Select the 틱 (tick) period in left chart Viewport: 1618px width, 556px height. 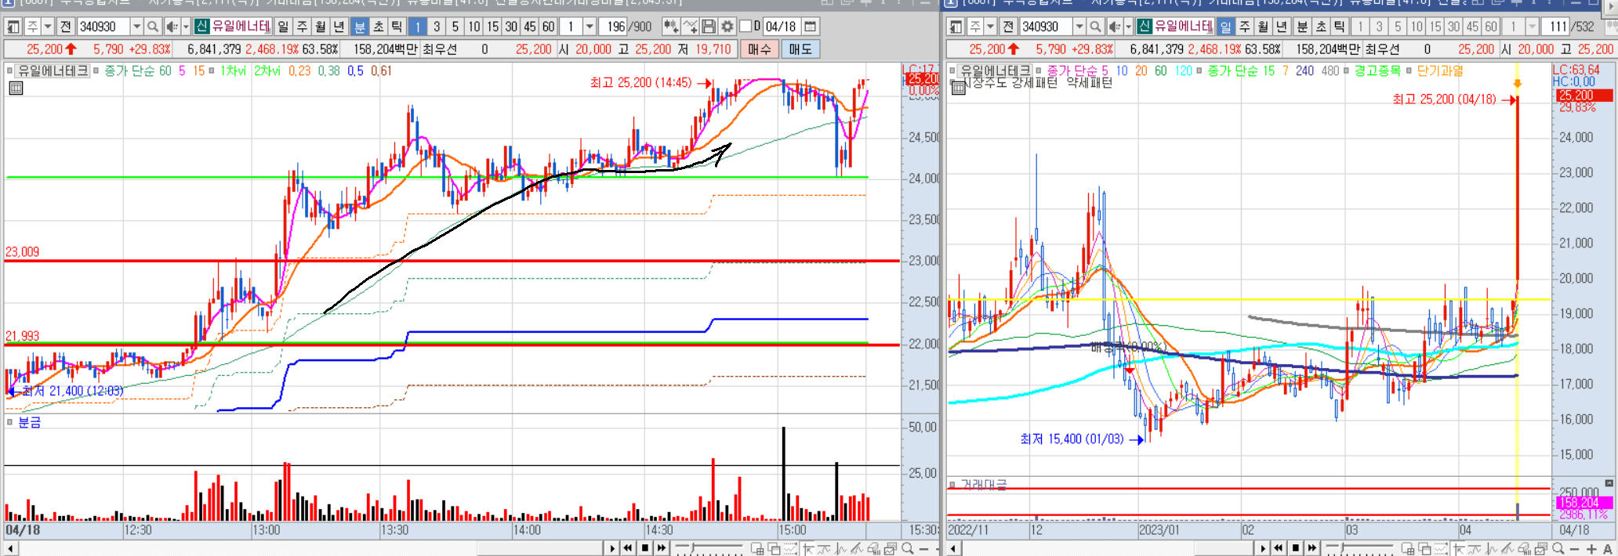397,27
